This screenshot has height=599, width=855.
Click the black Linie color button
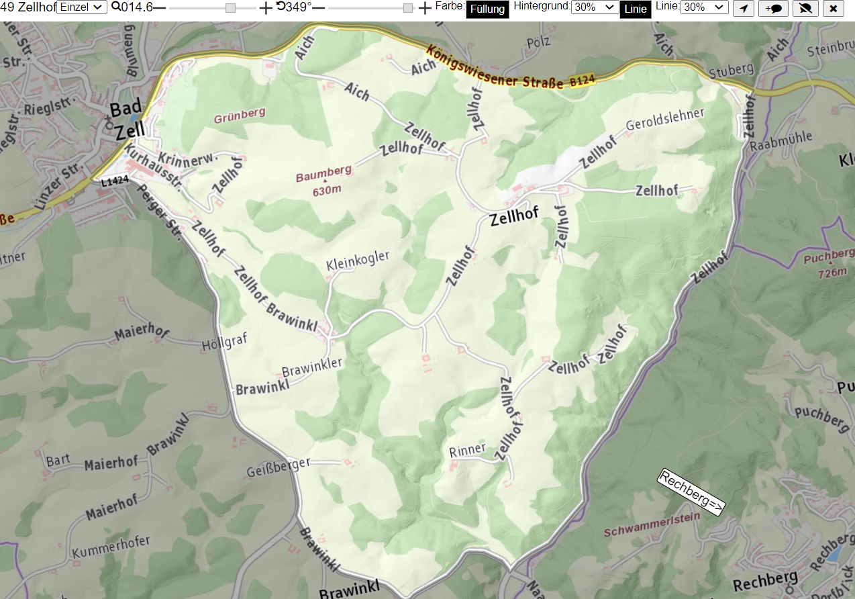tap(636, 9)
